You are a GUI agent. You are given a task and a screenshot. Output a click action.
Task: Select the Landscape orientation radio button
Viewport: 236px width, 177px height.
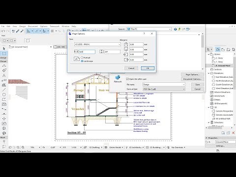tap(82, 61)
